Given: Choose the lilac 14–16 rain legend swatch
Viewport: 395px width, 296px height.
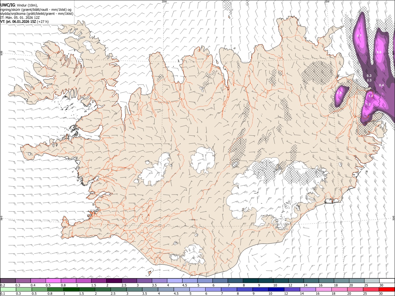Looking at the screenshot, I should (x=308, y=289).
